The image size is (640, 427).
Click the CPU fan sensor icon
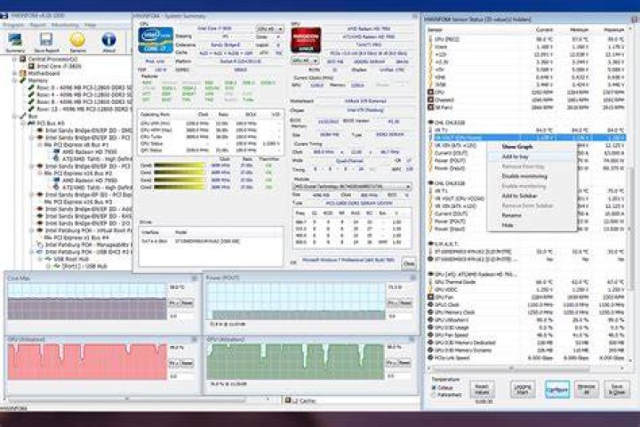(430, 93)
